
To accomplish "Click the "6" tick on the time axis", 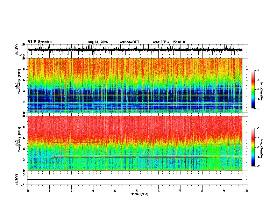I will tap(159, 191).
